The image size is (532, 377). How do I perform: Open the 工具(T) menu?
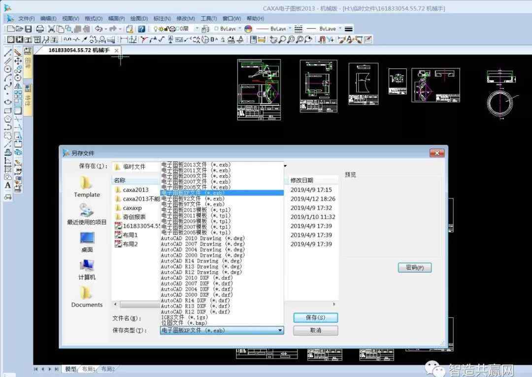click(209, 18)
